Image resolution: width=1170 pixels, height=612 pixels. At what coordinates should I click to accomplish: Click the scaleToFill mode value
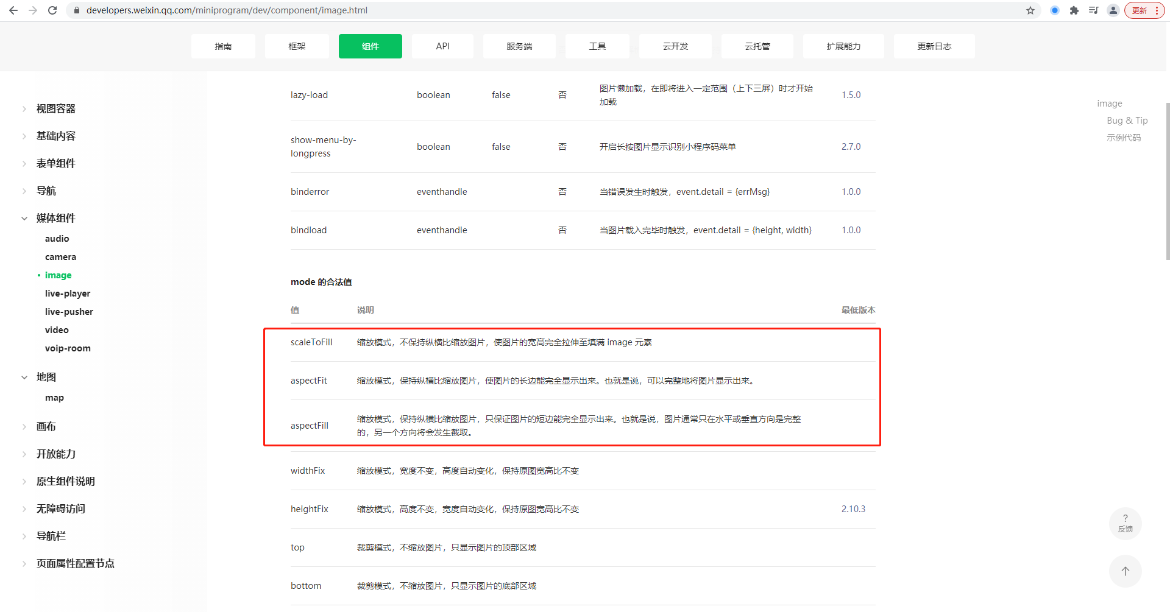point(311,342)
